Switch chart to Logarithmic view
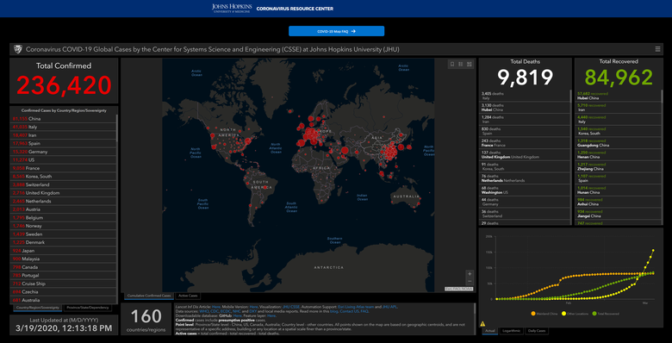The image size is (672, 343). pos(510,331)
